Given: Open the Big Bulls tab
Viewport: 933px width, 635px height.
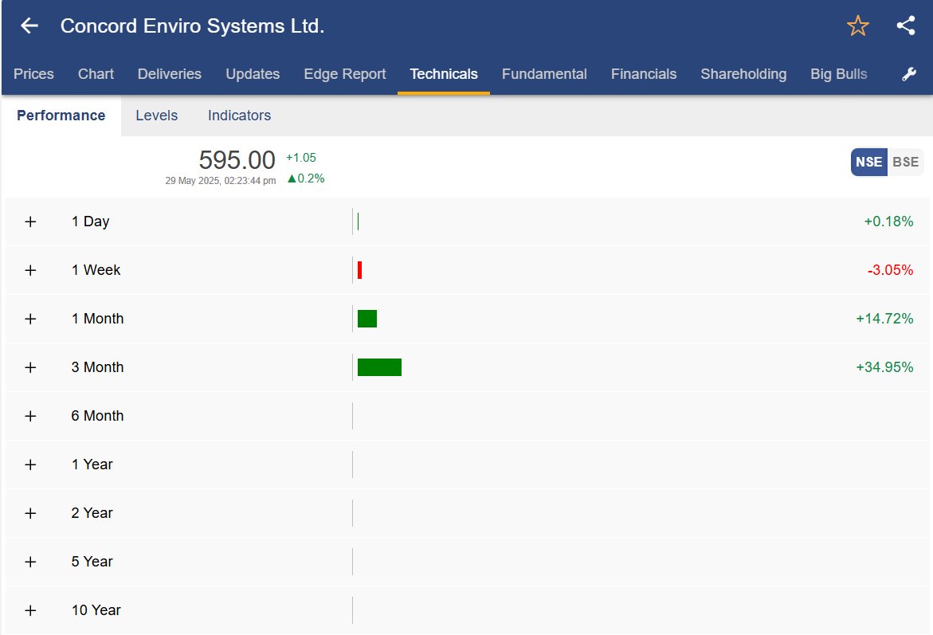Looking at the screenshot, I should 838,74.
